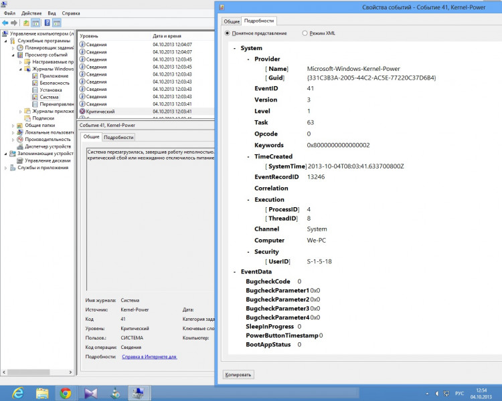Launch Internet Explorer from the taskbar
The height and width of the screenshot is (401, 502).
point(18,393)
